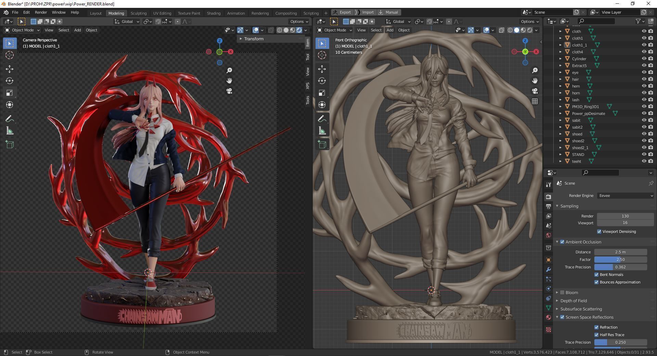Switch right viewport to wireframe shading
The image size is (657, 356).
pyautogui.click(x=510, y=30)
